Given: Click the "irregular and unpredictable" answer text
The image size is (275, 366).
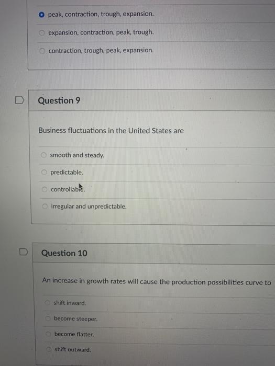Looking at the screenshot, I should 89,207.
